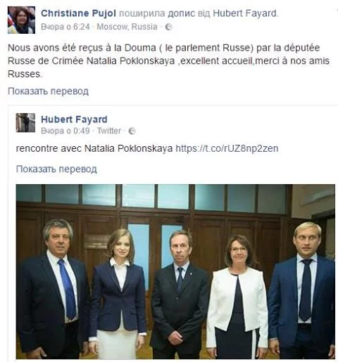Show translation of Christiane Pujol's post
The image size is (338, 362).
(x=48, y=91)
